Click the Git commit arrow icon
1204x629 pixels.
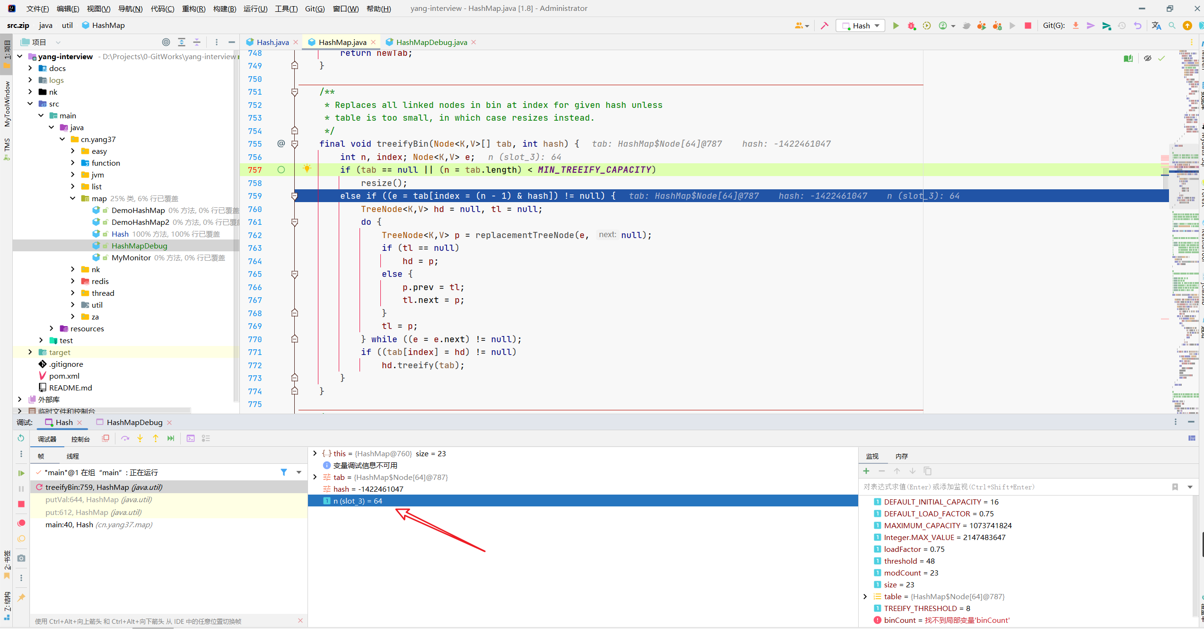(x=1090, y=26)
